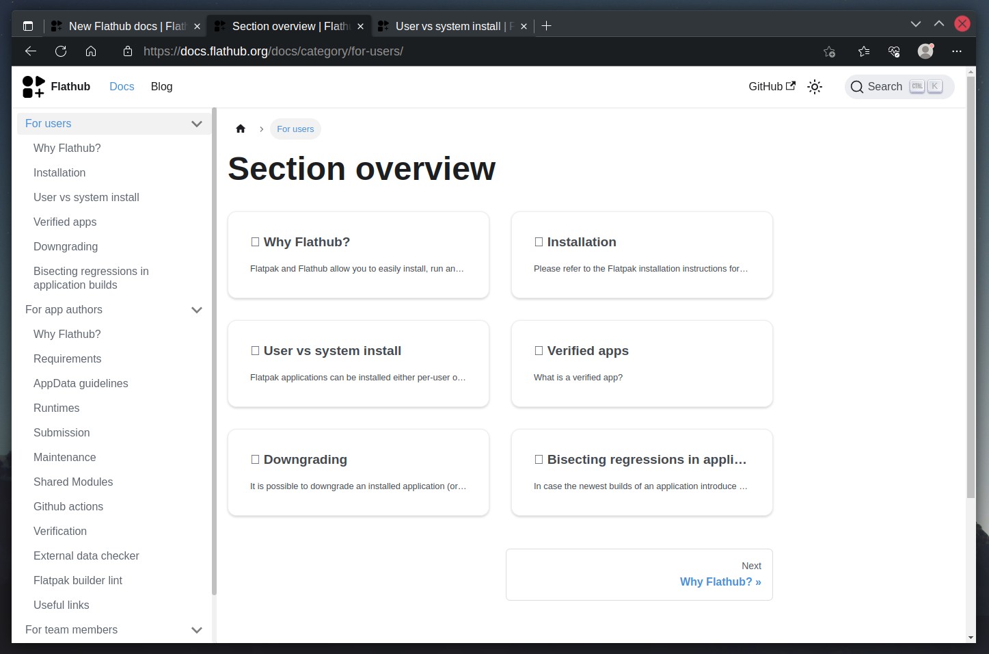Click the Search box
This screenshot has height=654, width=989.
(x=899, y=87)
